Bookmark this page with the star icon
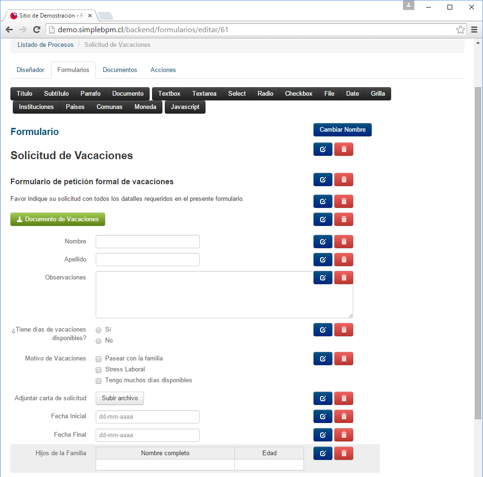483x477 pixels. tap(461, 29)
